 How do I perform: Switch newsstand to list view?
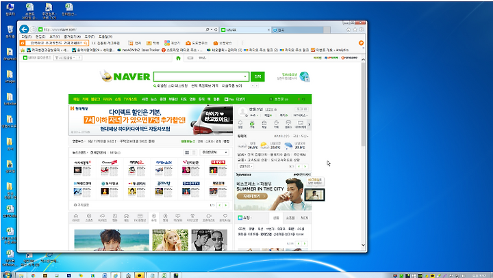tap(194, 152)
